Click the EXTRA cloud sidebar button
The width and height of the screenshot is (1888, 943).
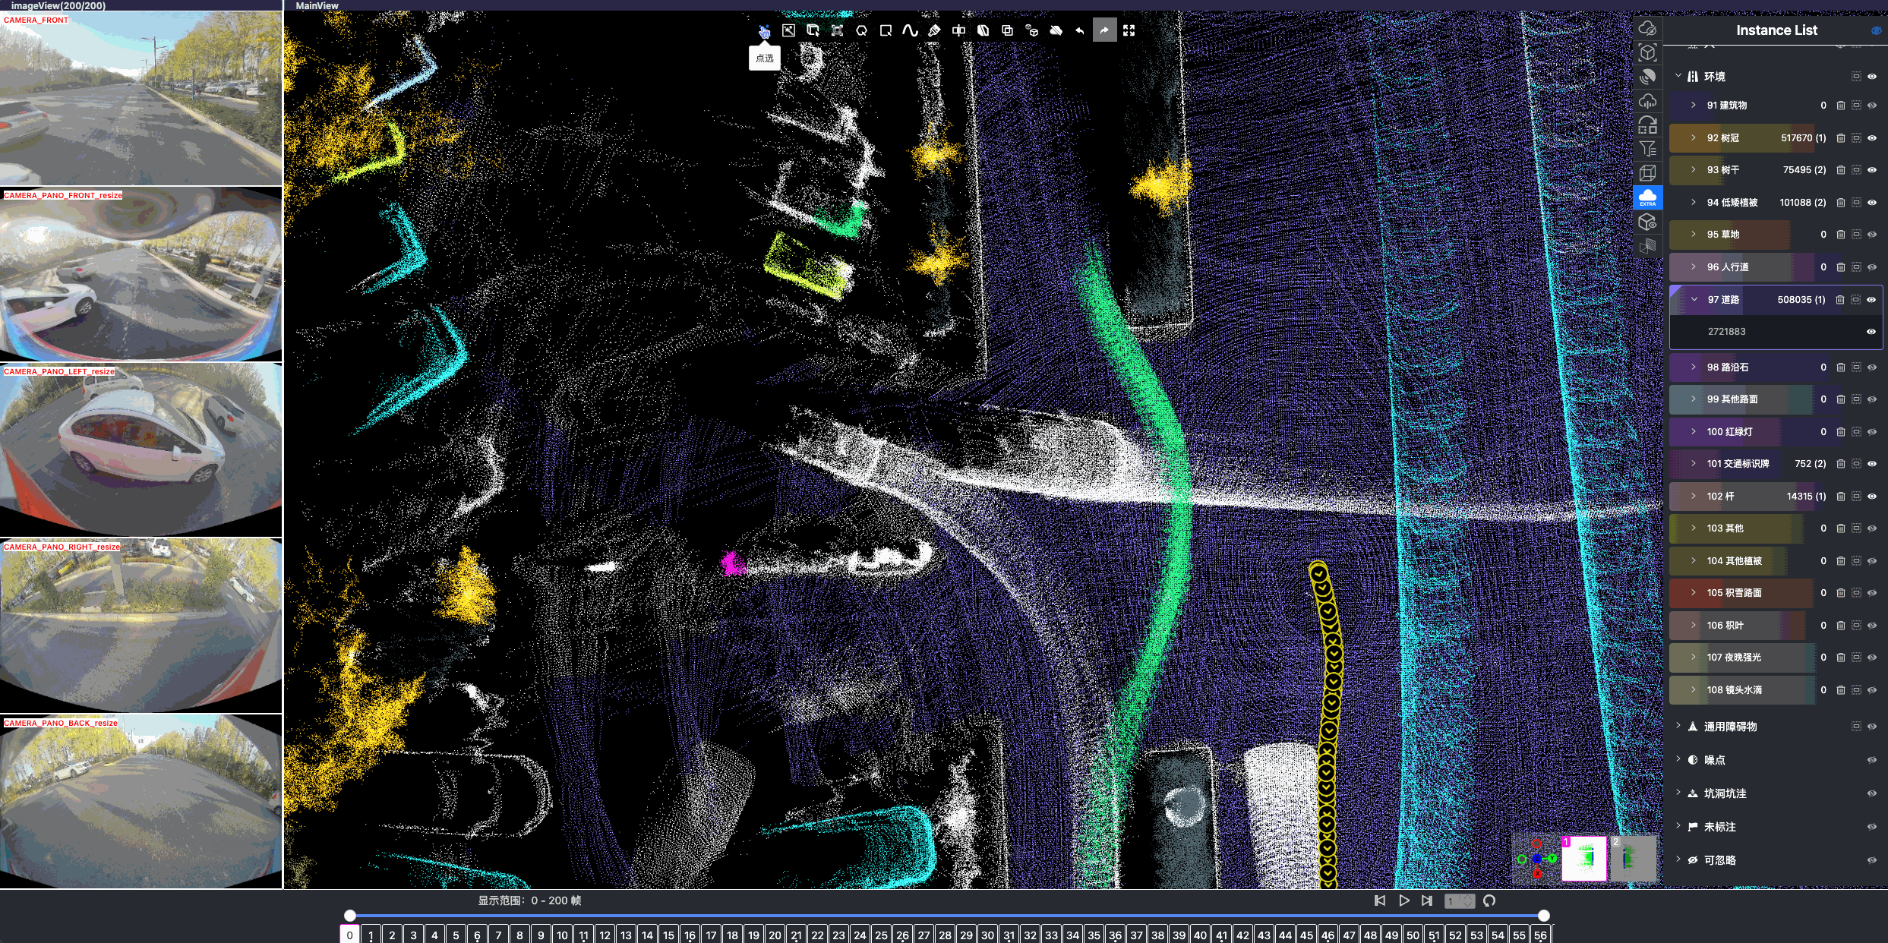(x=1647, y=197)
